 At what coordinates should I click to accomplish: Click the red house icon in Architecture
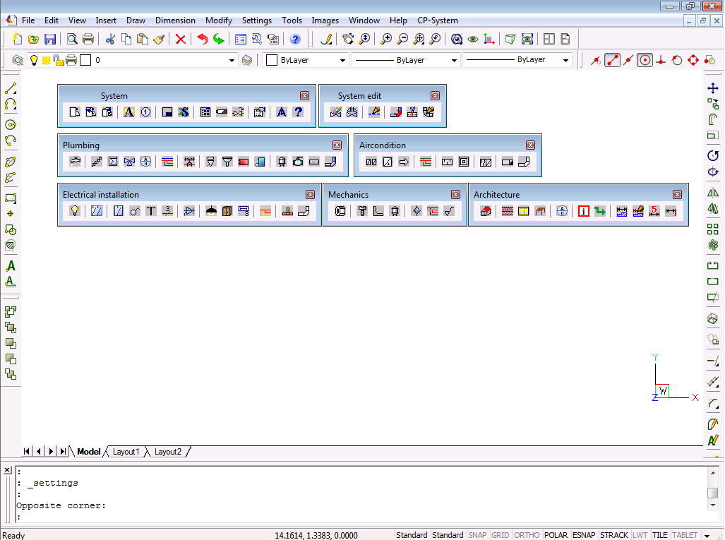pyautogui.click(x=486, y=211)
